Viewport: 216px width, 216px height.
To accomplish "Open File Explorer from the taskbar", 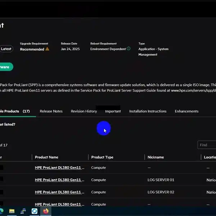I will click(x=12, y=211).
